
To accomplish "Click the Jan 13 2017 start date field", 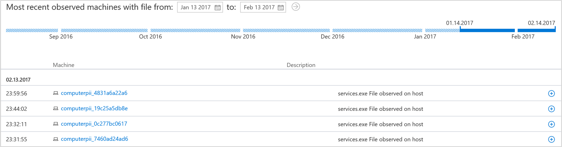I will click(x=196, y=7).
